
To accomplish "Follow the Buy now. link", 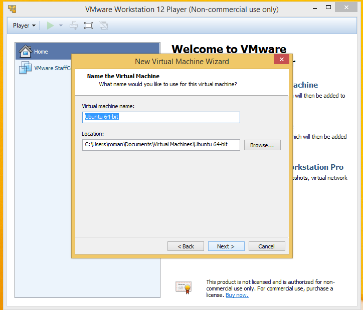I will (x=237, y=295).
